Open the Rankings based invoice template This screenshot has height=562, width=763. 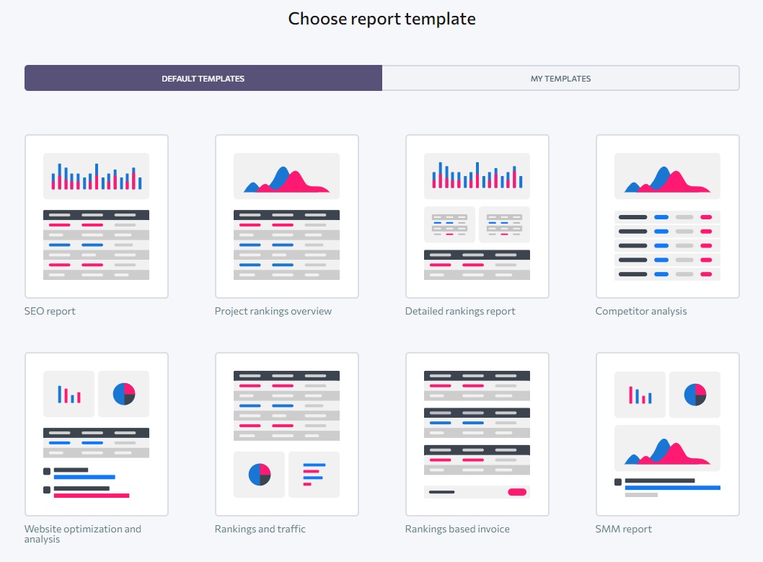tap(477, 434)
